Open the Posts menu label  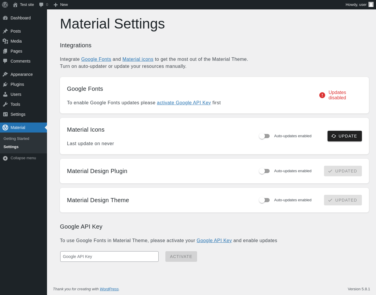(16, 31)
